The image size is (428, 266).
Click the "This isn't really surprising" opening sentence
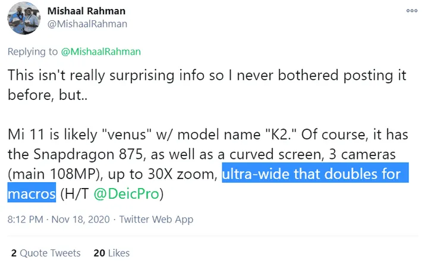[x=119, y=77]
